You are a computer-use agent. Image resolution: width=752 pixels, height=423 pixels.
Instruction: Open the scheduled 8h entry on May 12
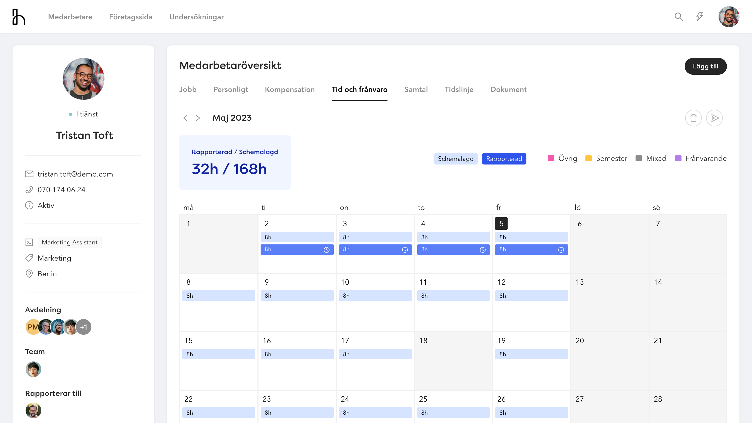531,295
